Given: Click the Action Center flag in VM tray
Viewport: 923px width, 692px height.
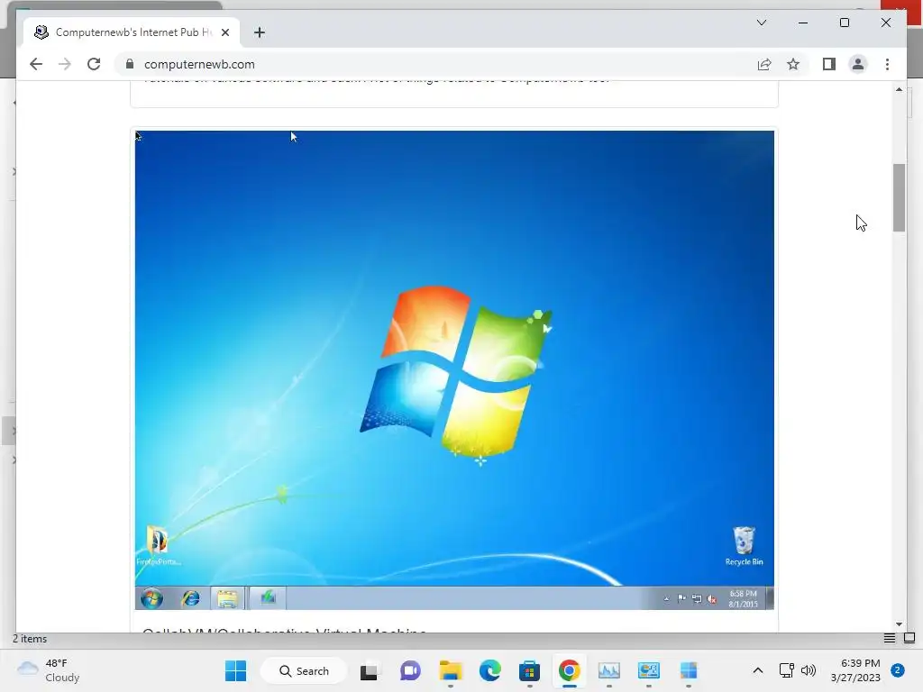Looking at the screenshot, I should pyautogui.click(x=681, y=599).
